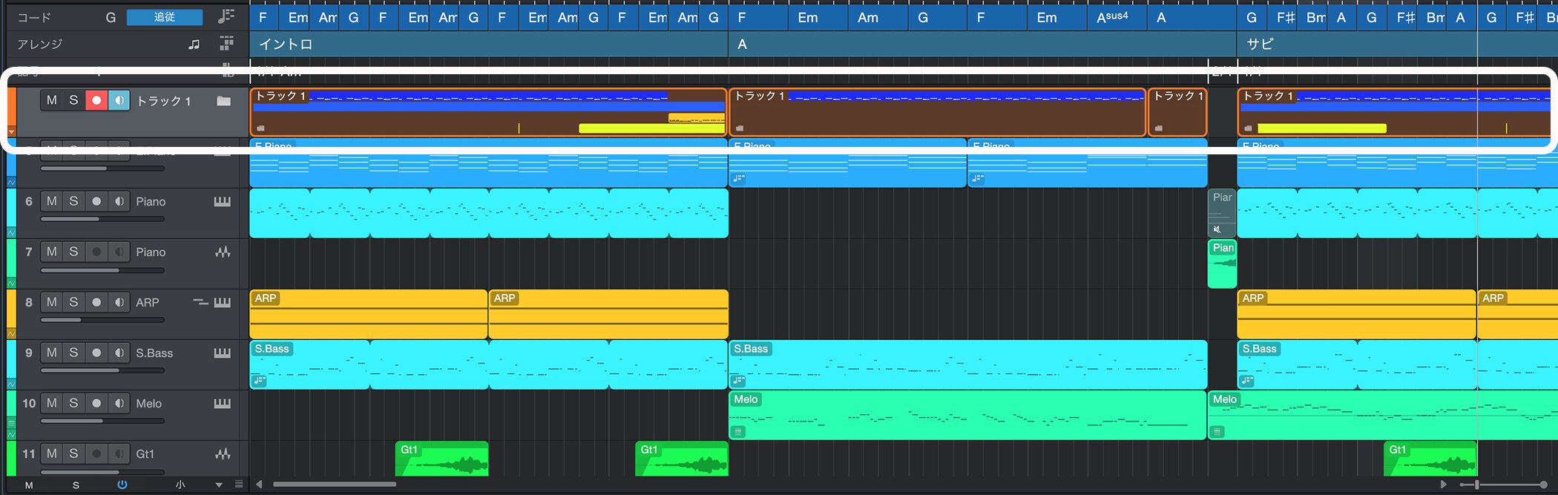
Task: Click the audio waveform icon on the Gt1 track
Action: coord(222,454)
